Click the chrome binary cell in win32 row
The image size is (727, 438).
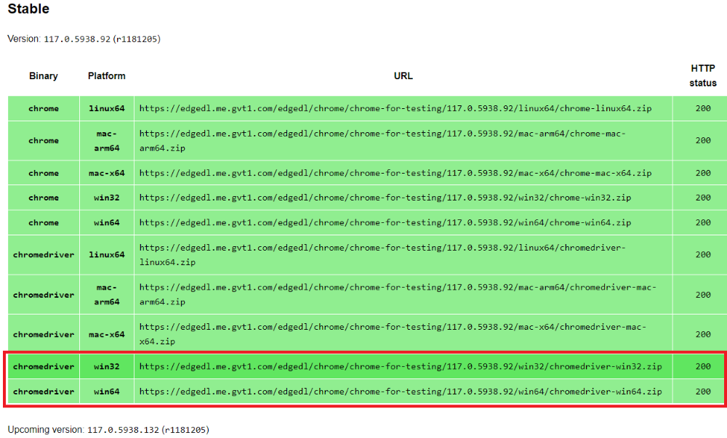(x=44, y=198)
